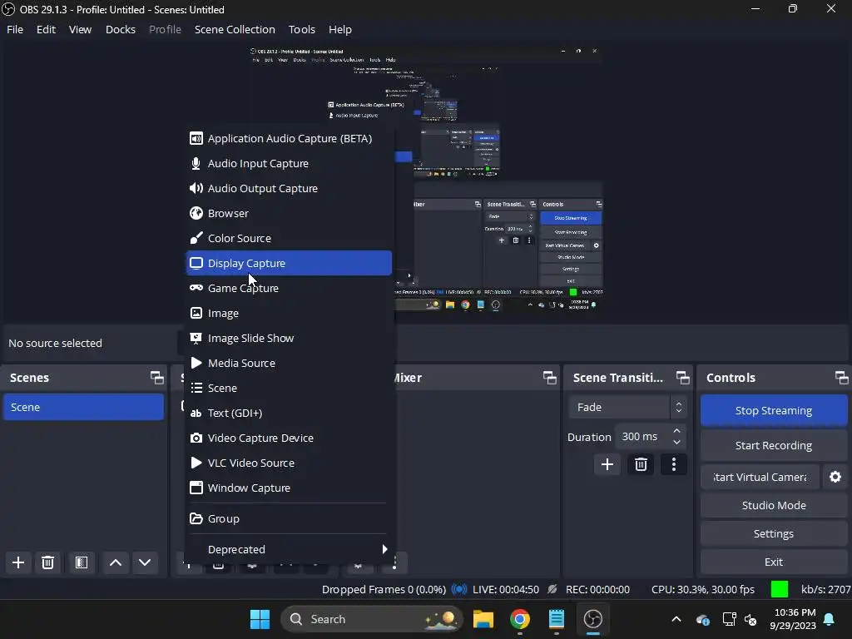This screenshot has width=852, height=639.
Task: Open transition properties three-dot menu
Action: pyautogui.click(x=674, y=464)
